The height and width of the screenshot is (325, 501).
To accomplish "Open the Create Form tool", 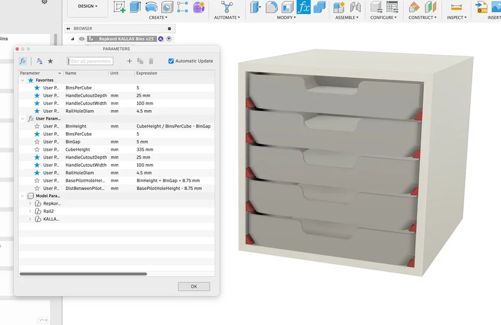I will click(198, 8).
